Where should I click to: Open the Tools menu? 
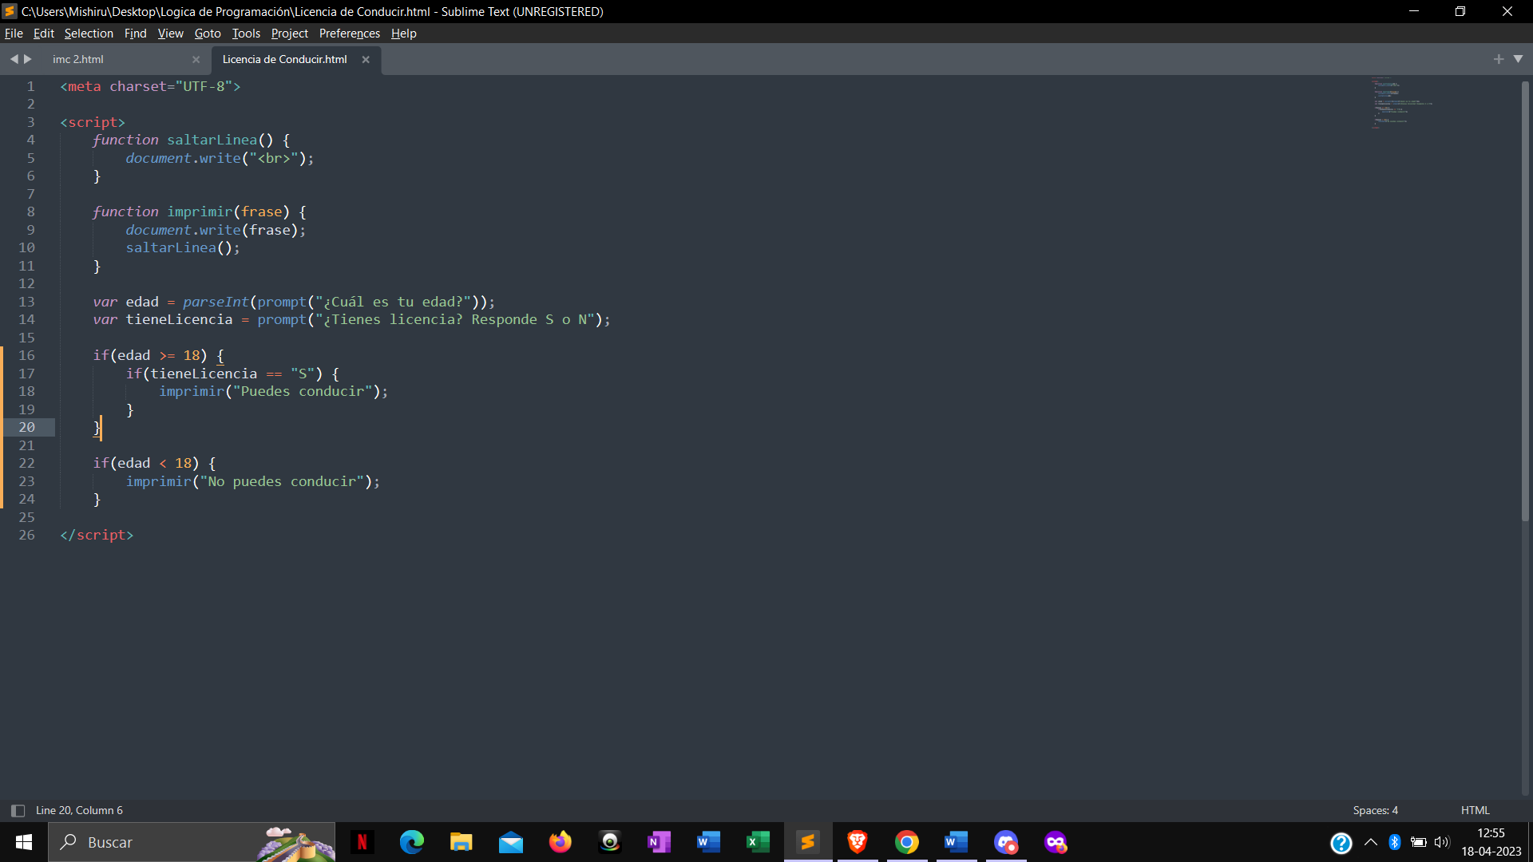click(x=246, y=34)
